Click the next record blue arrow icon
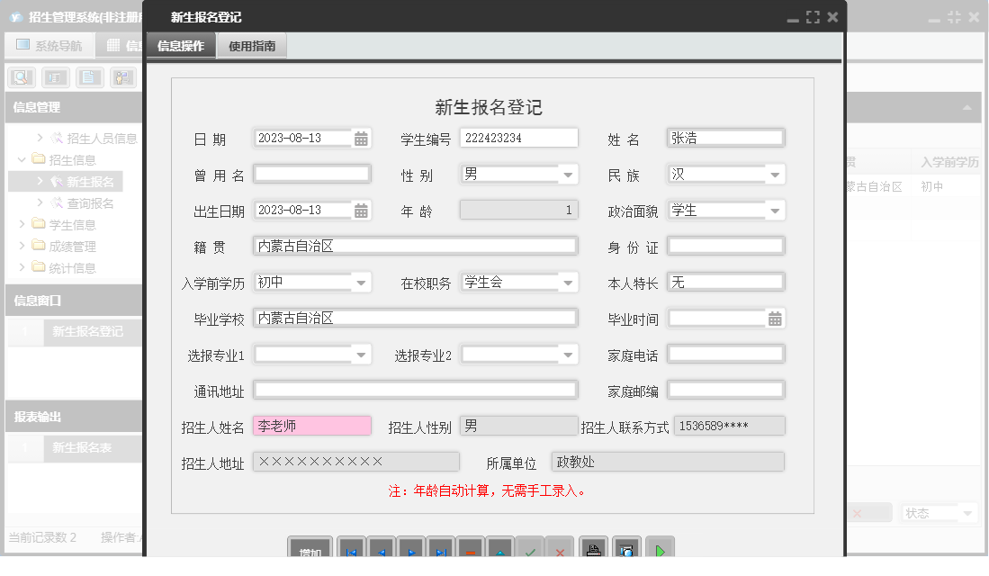Image resolution: width=989 pixels, height=576 pixels. click(x=410, y=549)
